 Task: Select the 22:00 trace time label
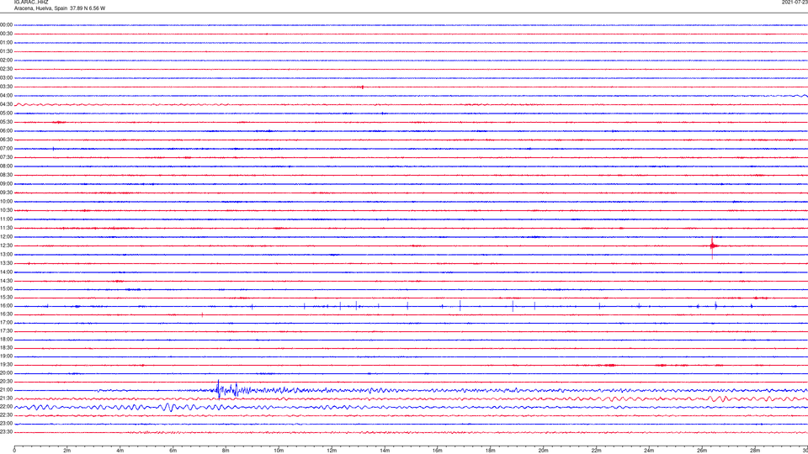tap(6, 407)
